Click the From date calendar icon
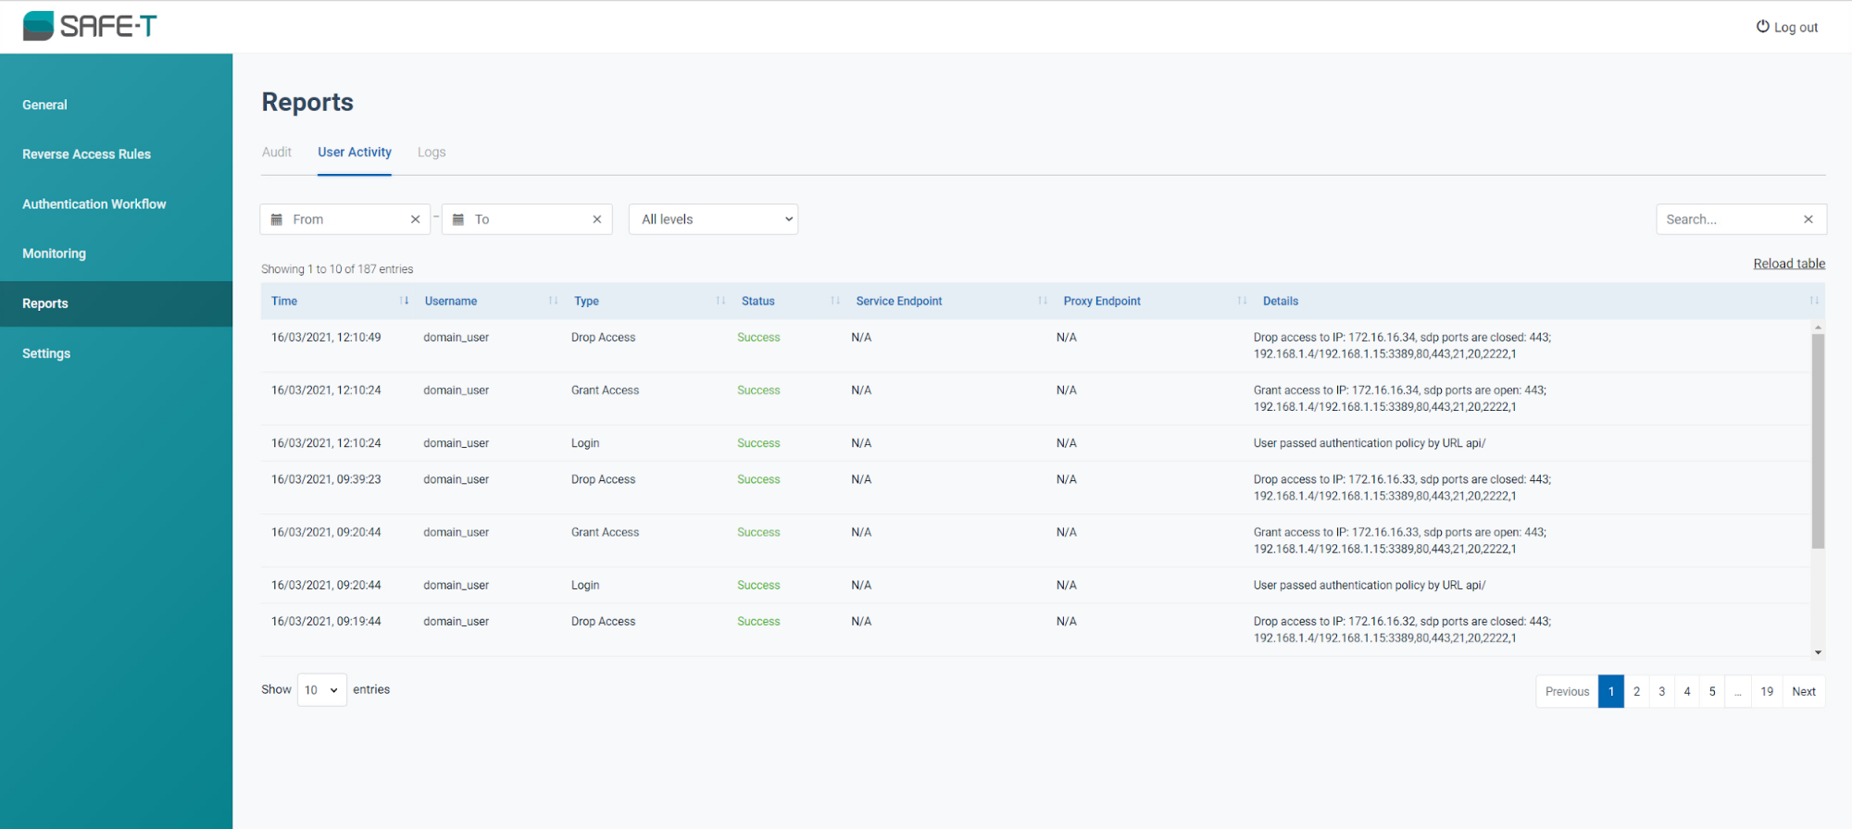Viewport: 1852px width, 829px height. [277, 219]
